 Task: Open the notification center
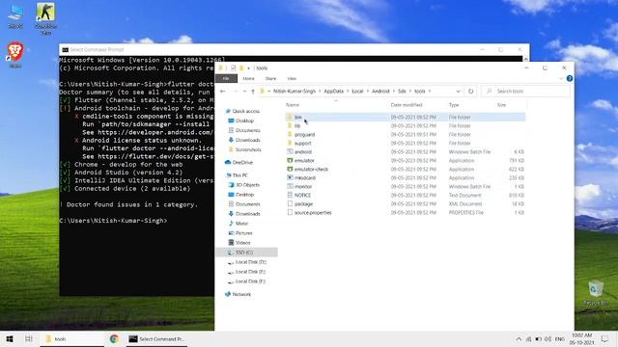(604, 338)
